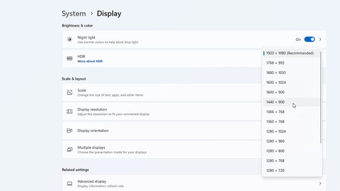Click the Advanced display monitor icon

pyautogui.click(x=70, y=183)
